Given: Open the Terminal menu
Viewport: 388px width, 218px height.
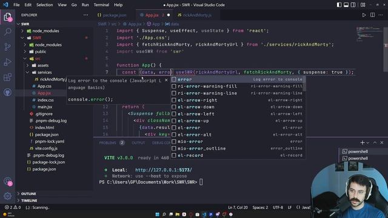Looking at the screenshot, I should pos(101,5).
